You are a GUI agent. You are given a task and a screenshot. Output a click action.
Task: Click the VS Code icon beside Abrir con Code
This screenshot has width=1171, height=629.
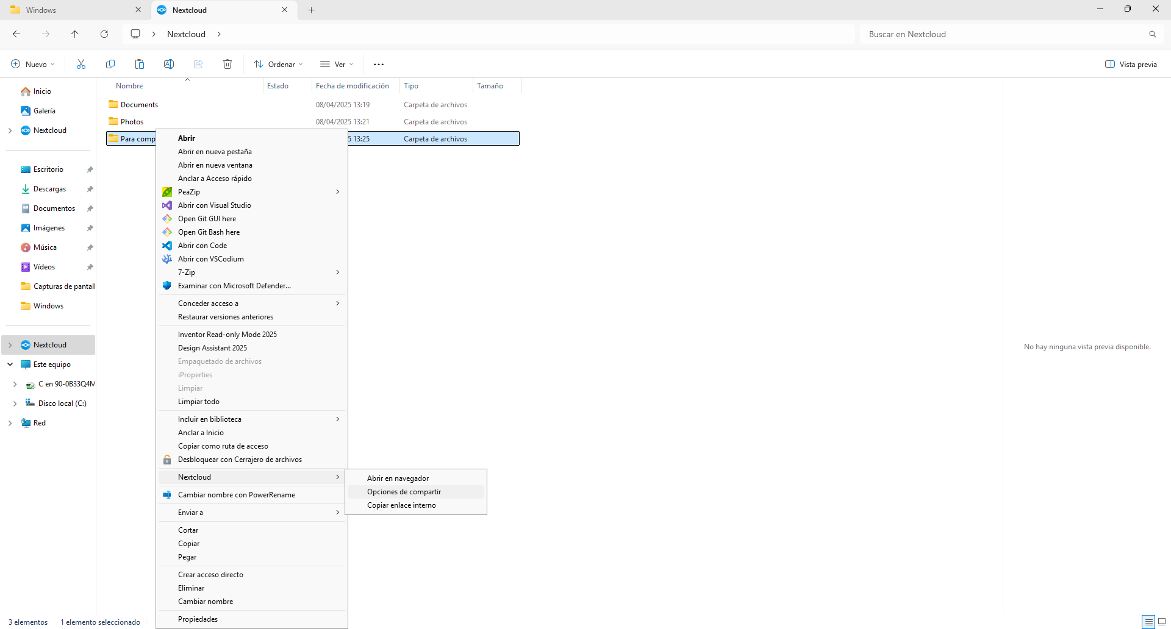[x=167, y=246]
